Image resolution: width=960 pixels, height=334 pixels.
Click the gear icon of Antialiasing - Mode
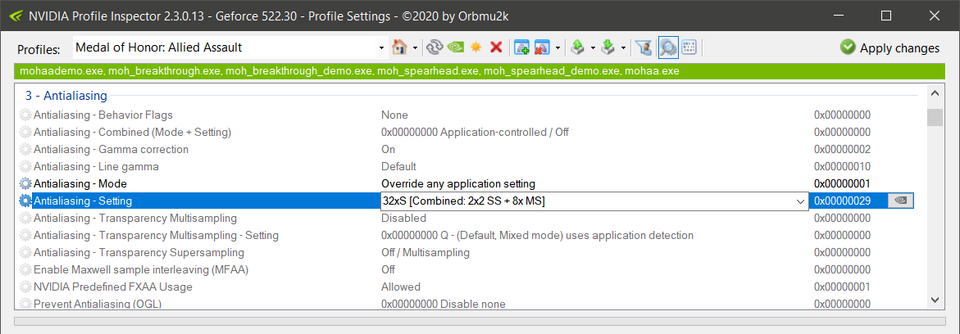pyautogui.click(x=25, y=183)
